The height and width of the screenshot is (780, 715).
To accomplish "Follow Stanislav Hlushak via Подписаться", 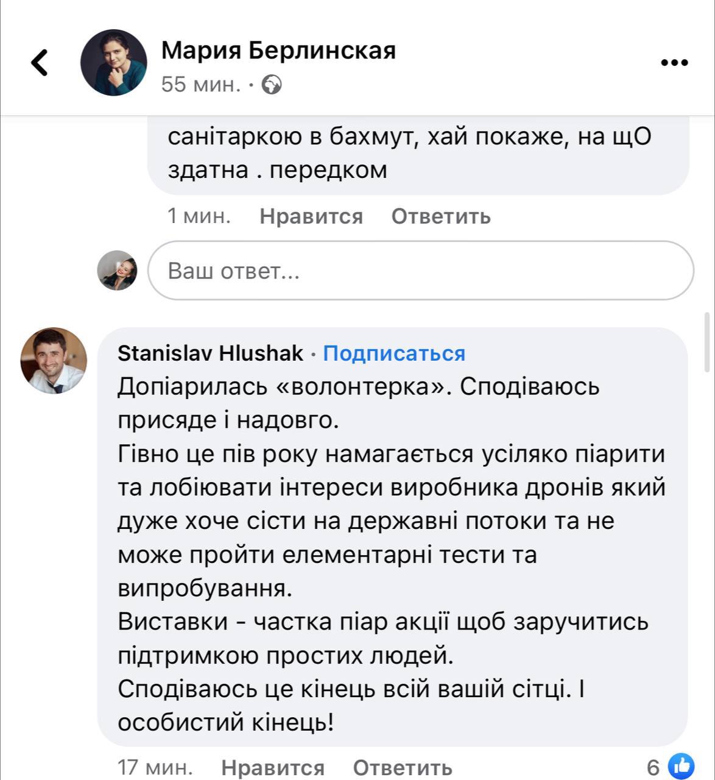I will pyautogui.click(x=393, y=353).
